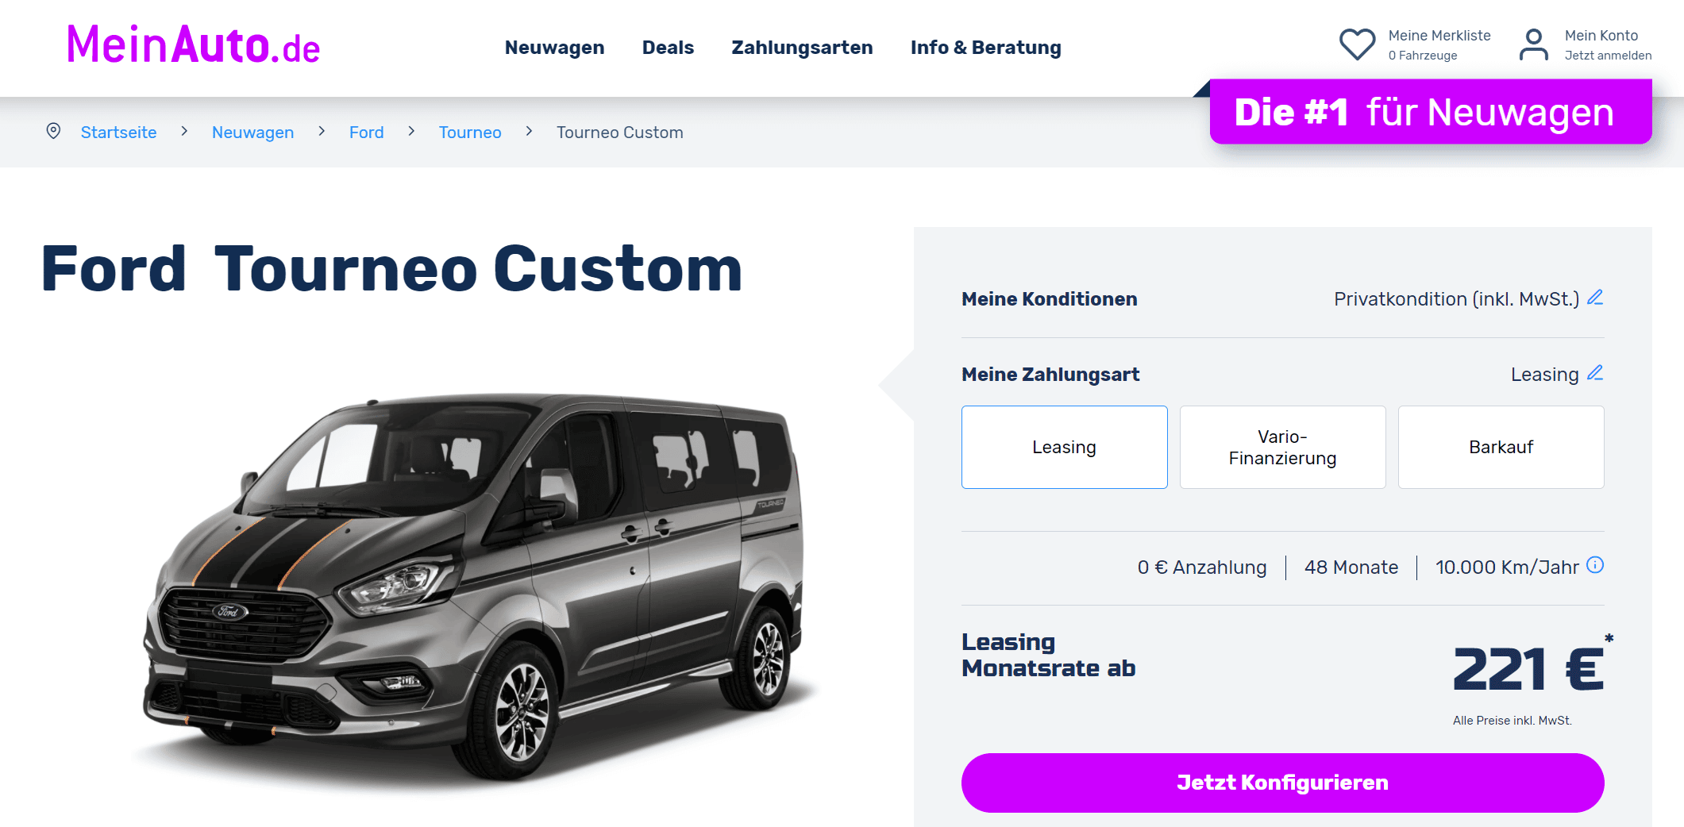Select Barkauf payment option
The image size is (1684, 827).
coord(1501,447)
